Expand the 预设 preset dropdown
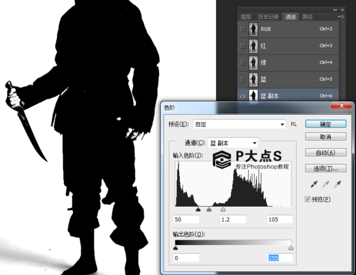 pyautogui.click(x=239, y=124)
